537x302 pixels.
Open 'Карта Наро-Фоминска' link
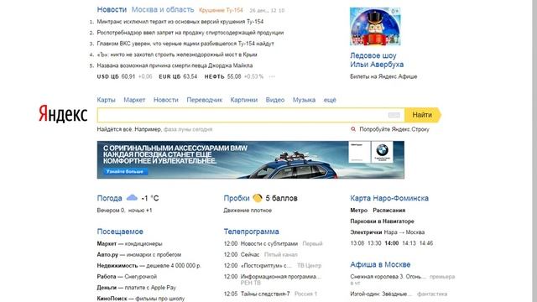tap(389, 198)
